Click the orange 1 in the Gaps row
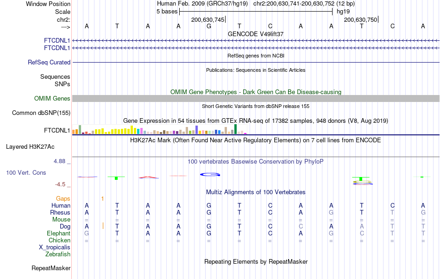Screen dimensions: 440x279 (x=103, y=199)
